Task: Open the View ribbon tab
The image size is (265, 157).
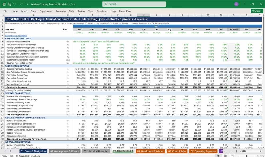Action: 91,11
